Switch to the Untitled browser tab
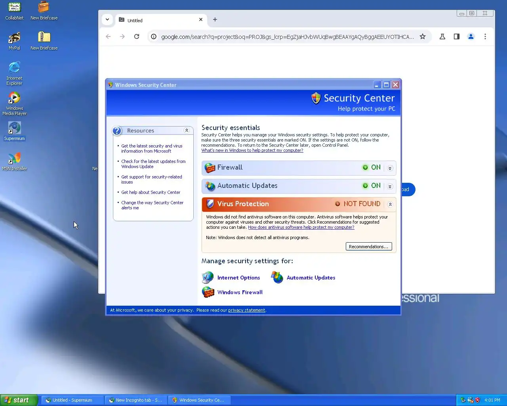 pyautogui.click(x=160, y=20)
